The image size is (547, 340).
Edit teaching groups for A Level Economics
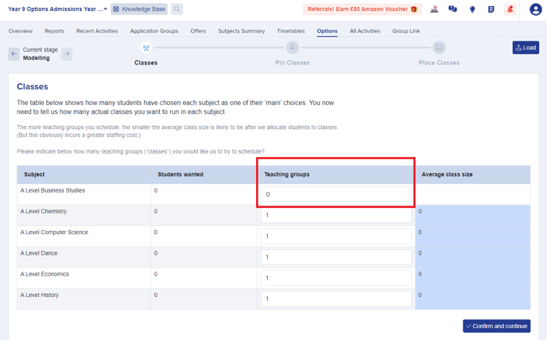[x=336, y=278]
